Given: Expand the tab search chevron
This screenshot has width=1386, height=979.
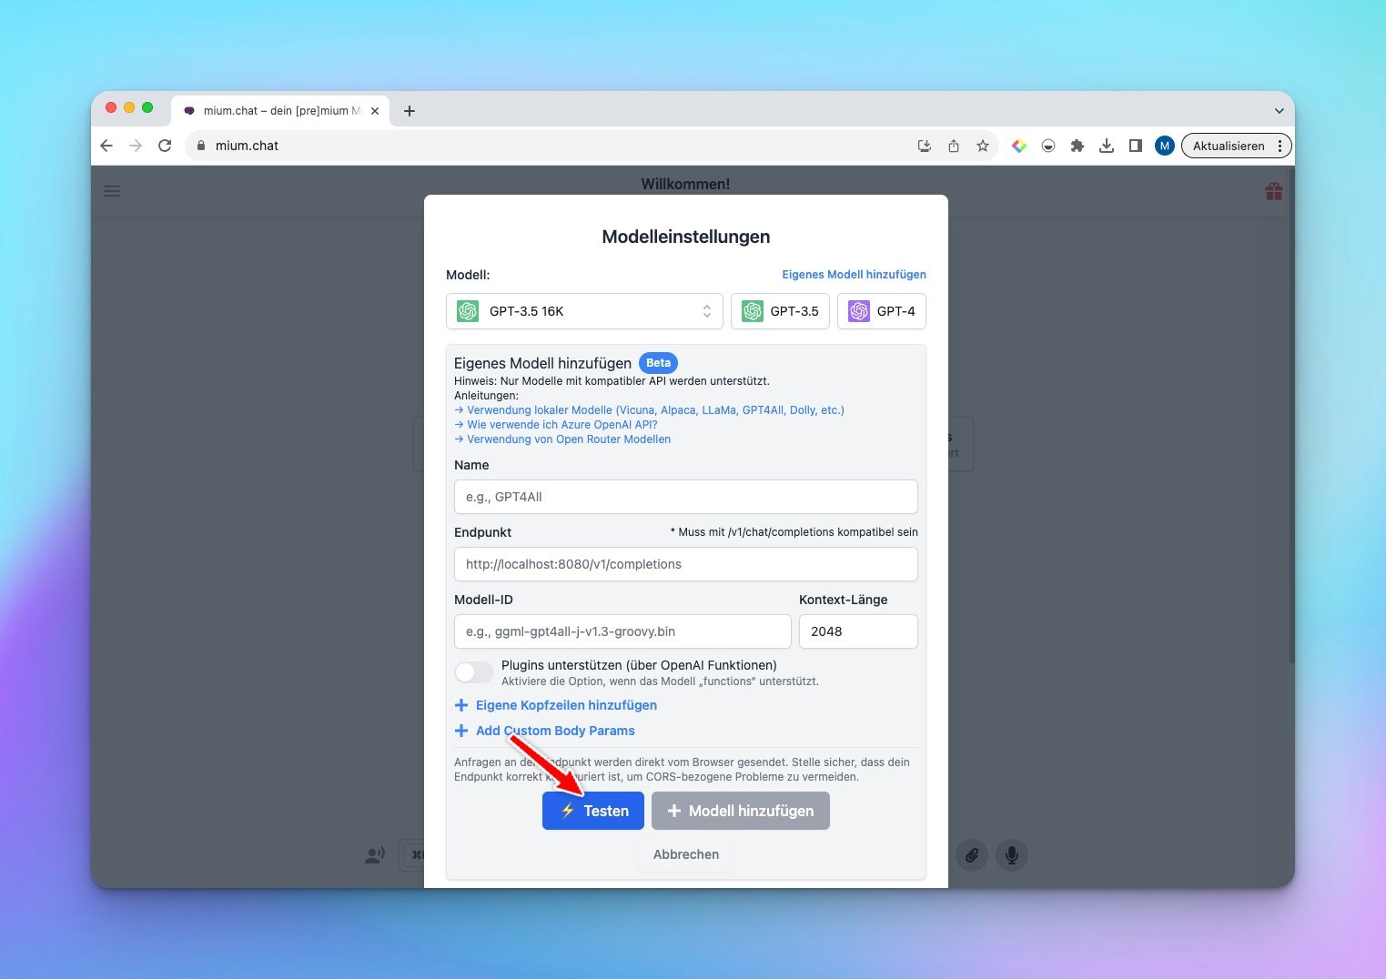Looking at the screenshot, I should 1279,111.
